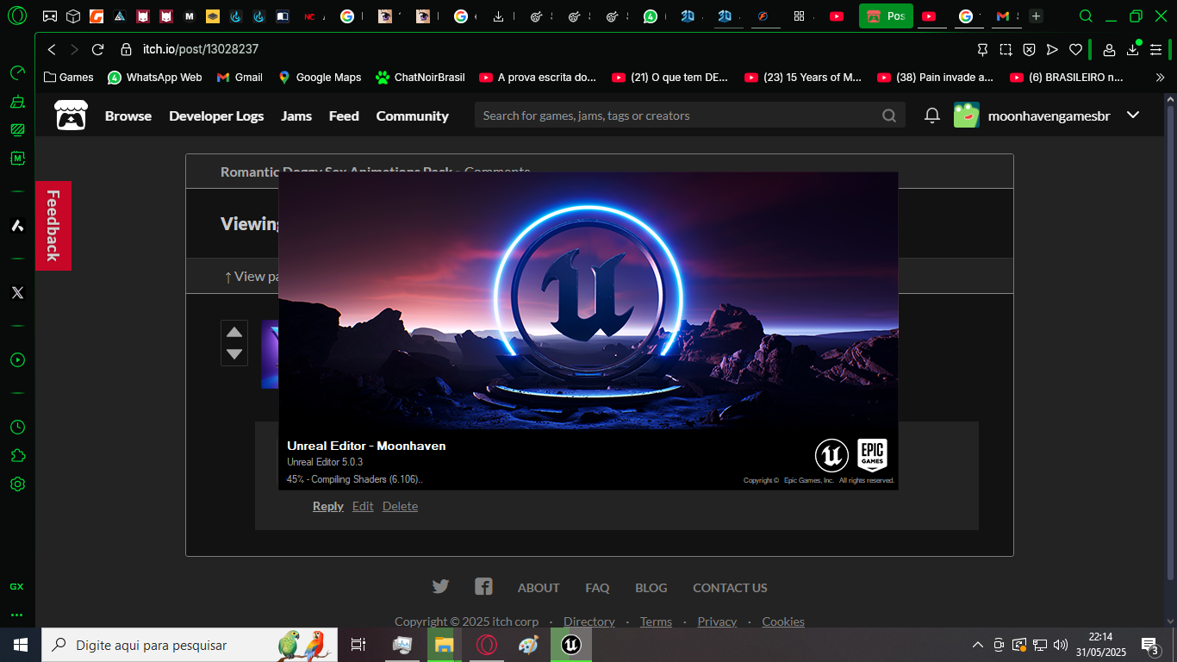Click the search magnifier in itch.io search
The height and width of the screenshot is (662, 1177).
pyautogui.click(x=889, y=116)
